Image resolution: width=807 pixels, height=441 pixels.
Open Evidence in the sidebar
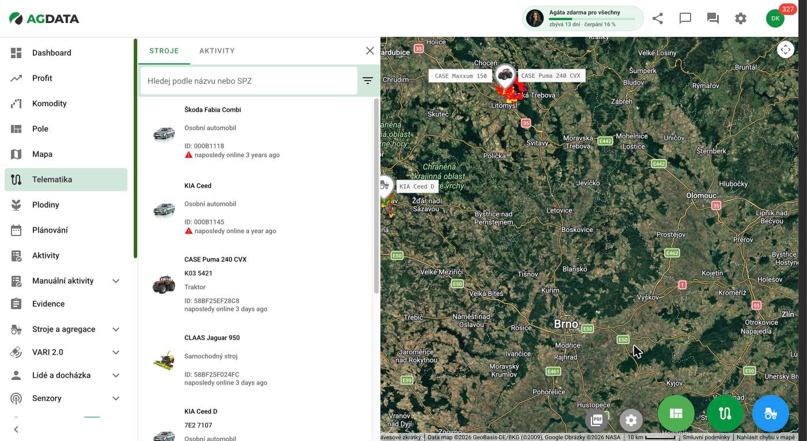click(66, 304)
